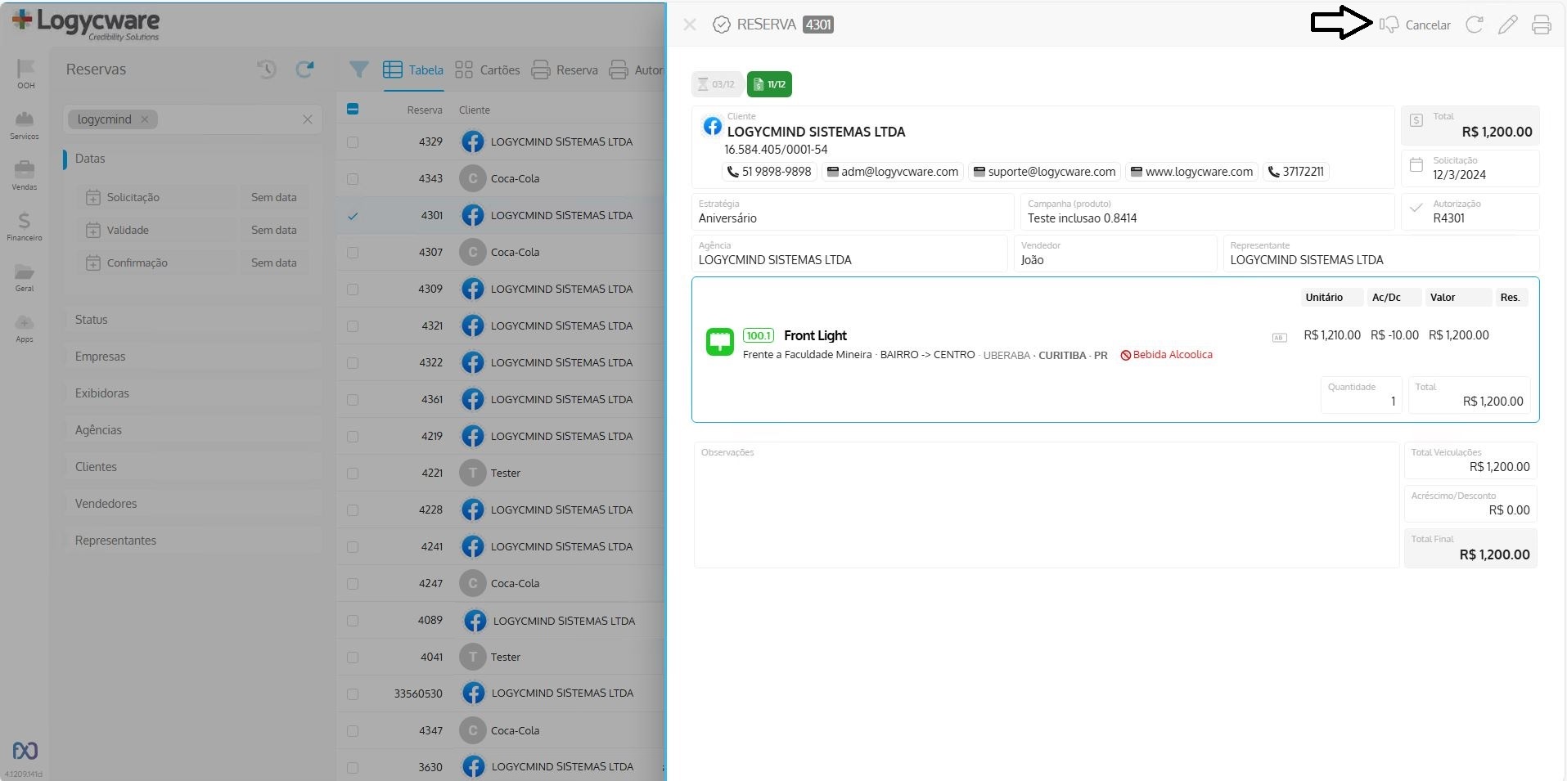This screenshot has width=1567, height=781.
Task: Click the green 100.1 badge
Action: [x=759, y=335]
